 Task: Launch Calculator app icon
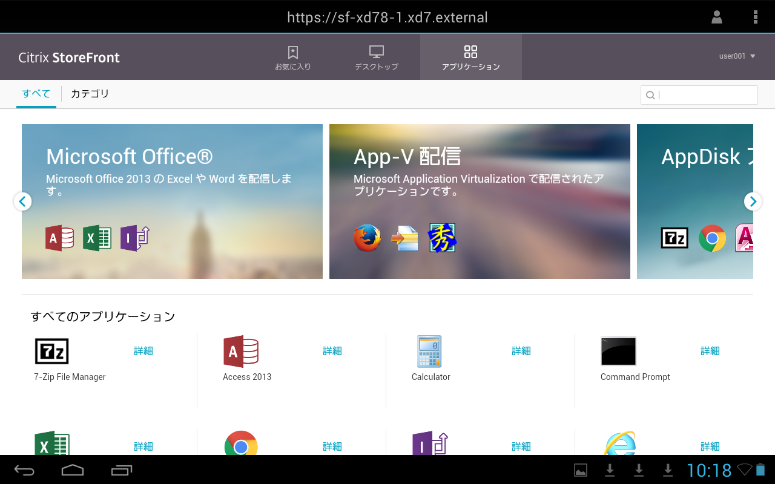click(429, 351)
